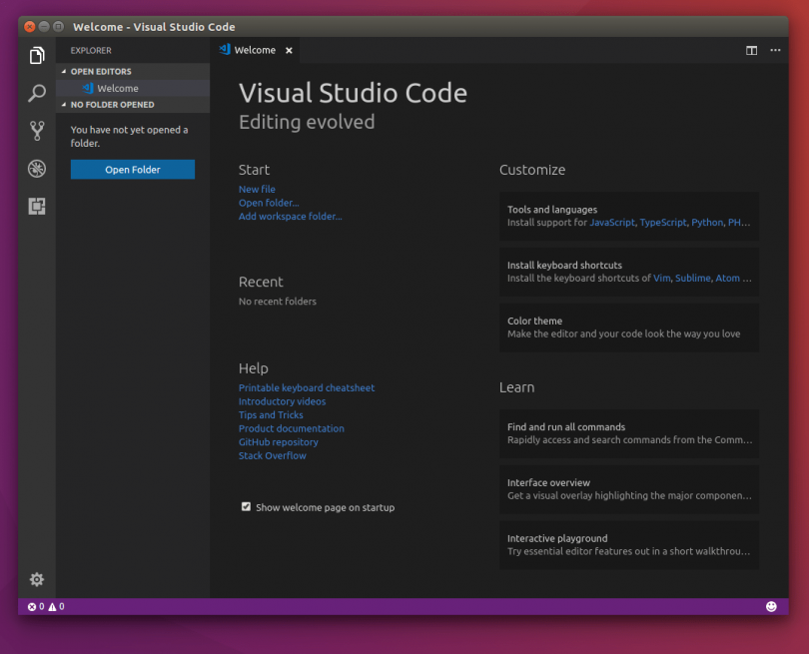This screenshot has height=654, width=809.
Task: Open the Printable keyboard cheatsheet link
Action: [306, 387]
